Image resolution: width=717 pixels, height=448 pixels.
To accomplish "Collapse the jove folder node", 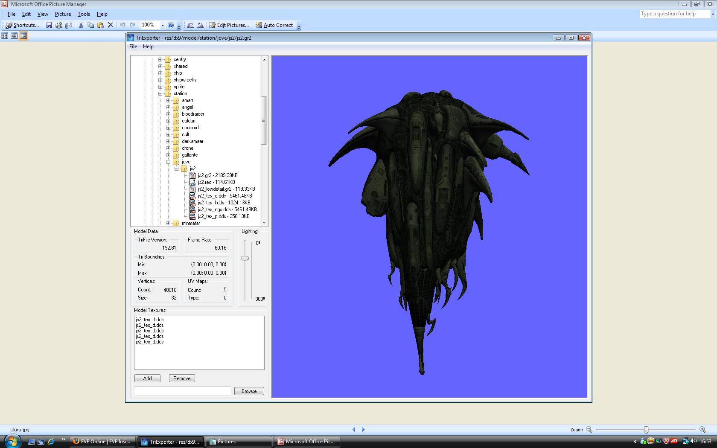I will 169,162.
